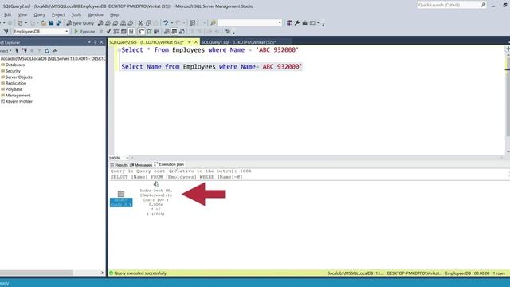Click the Activity Monitor icon left of the wrench
Viewport: 510px width, 287px height.
(289, 23)
